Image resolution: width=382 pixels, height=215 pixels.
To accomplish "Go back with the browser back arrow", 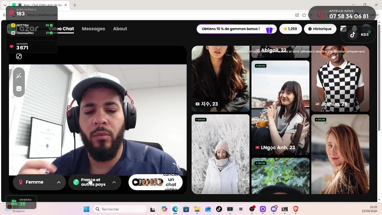I will click(4, 15).
